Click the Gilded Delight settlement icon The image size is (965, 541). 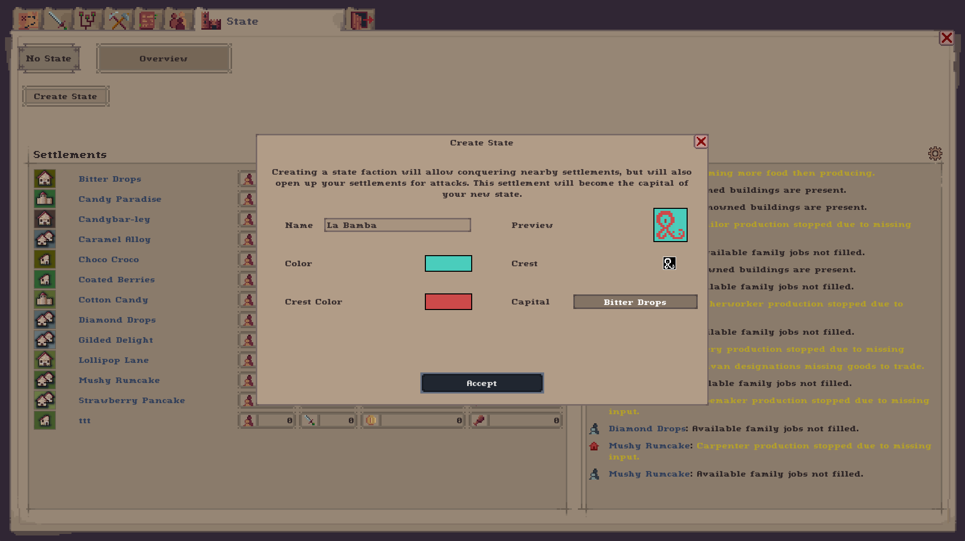pos(45,340)
